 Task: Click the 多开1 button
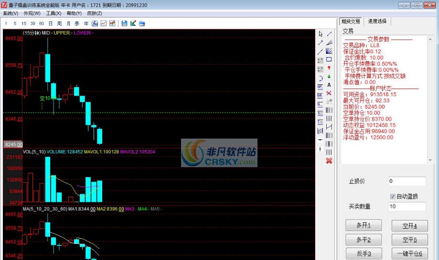click(x=364, y=225)
